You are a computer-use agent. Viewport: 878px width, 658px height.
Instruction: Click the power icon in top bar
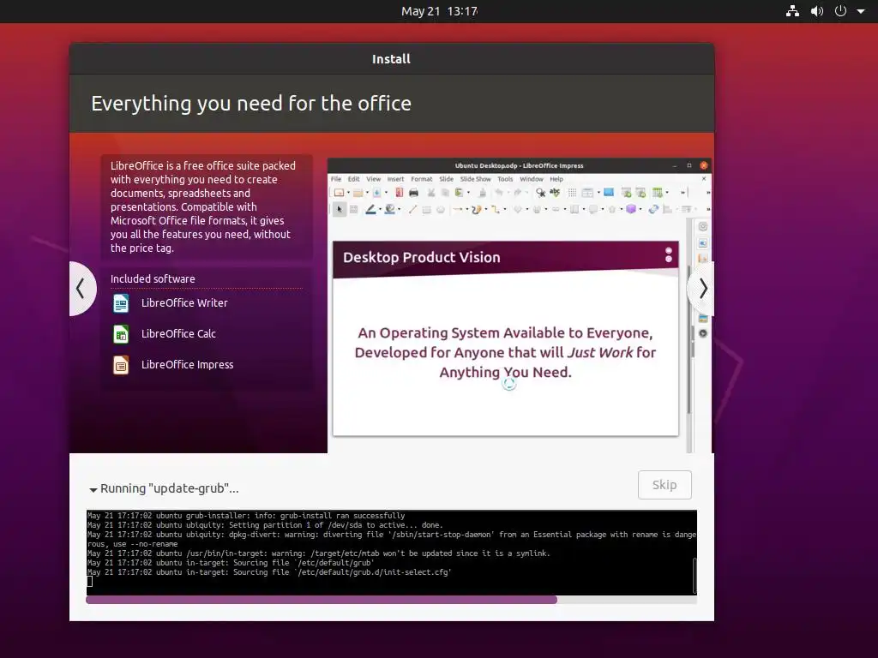pos(840,11)
